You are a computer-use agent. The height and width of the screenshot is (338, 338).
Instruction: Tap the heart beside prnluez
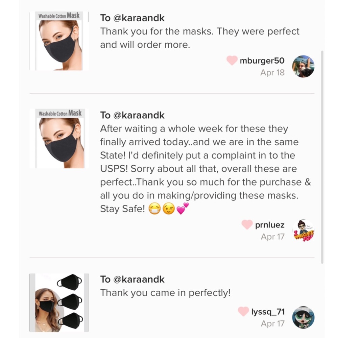tap(247, 225)
